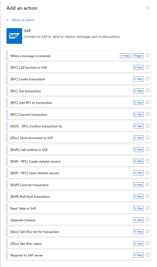Click the "Trigger" badge
The height and width of the screenshot is (267, 157).
click(138, 55)
